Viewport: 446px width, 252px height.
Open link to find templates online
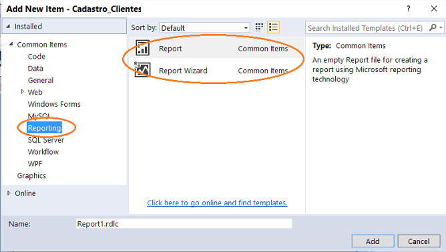click(217, 203)
